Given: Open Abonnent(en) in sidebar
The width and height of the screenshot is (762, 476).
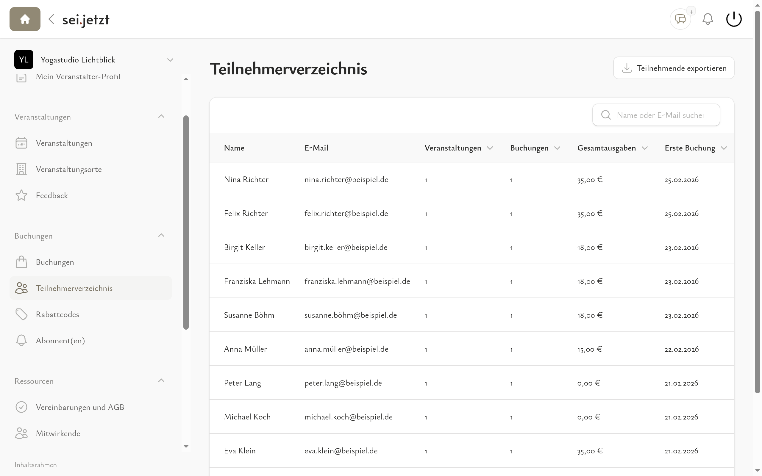Looking at the screenshot, I should tap(60, 341).
